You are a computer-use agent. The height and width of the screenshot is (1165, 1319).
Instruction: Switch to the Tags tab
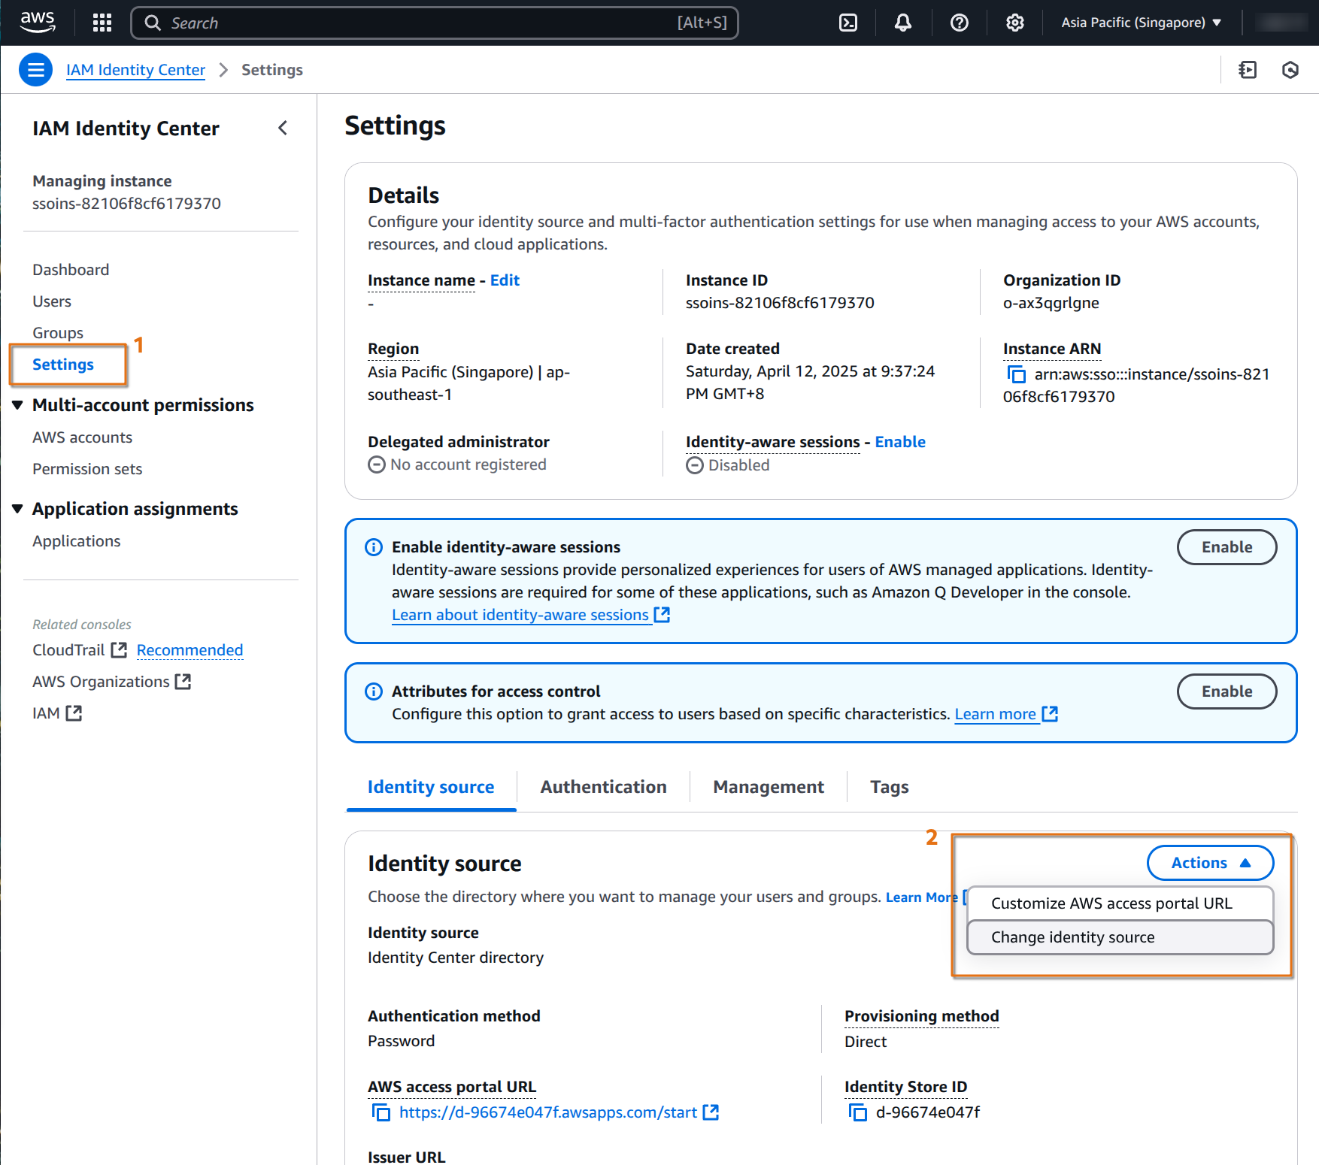coord(890,787)
